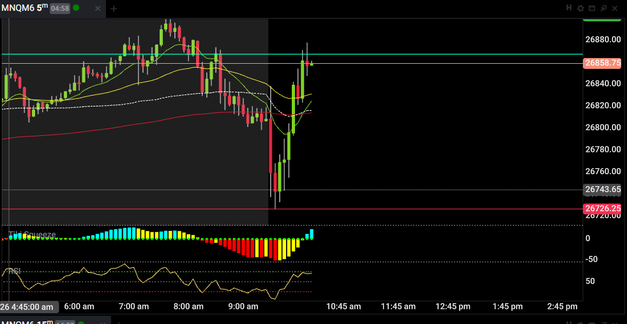Click the red horizontal line at 26726.25
Viewport: 627px width, 324px height.
point(292,209)
